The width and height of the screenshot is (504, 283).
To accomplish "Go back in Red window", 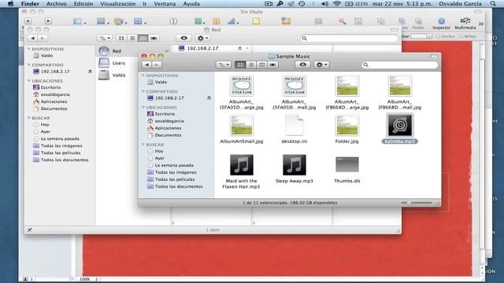I will [32, 39].
